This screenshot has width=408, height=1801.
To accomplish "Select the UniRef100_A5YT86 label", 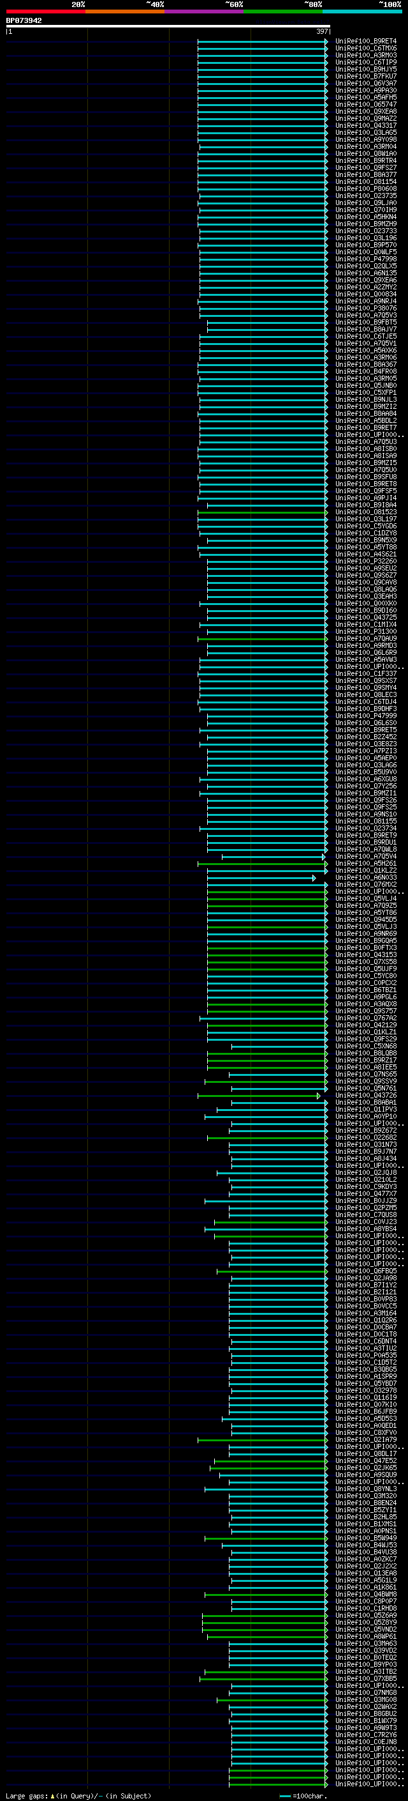I will (366, 912).
